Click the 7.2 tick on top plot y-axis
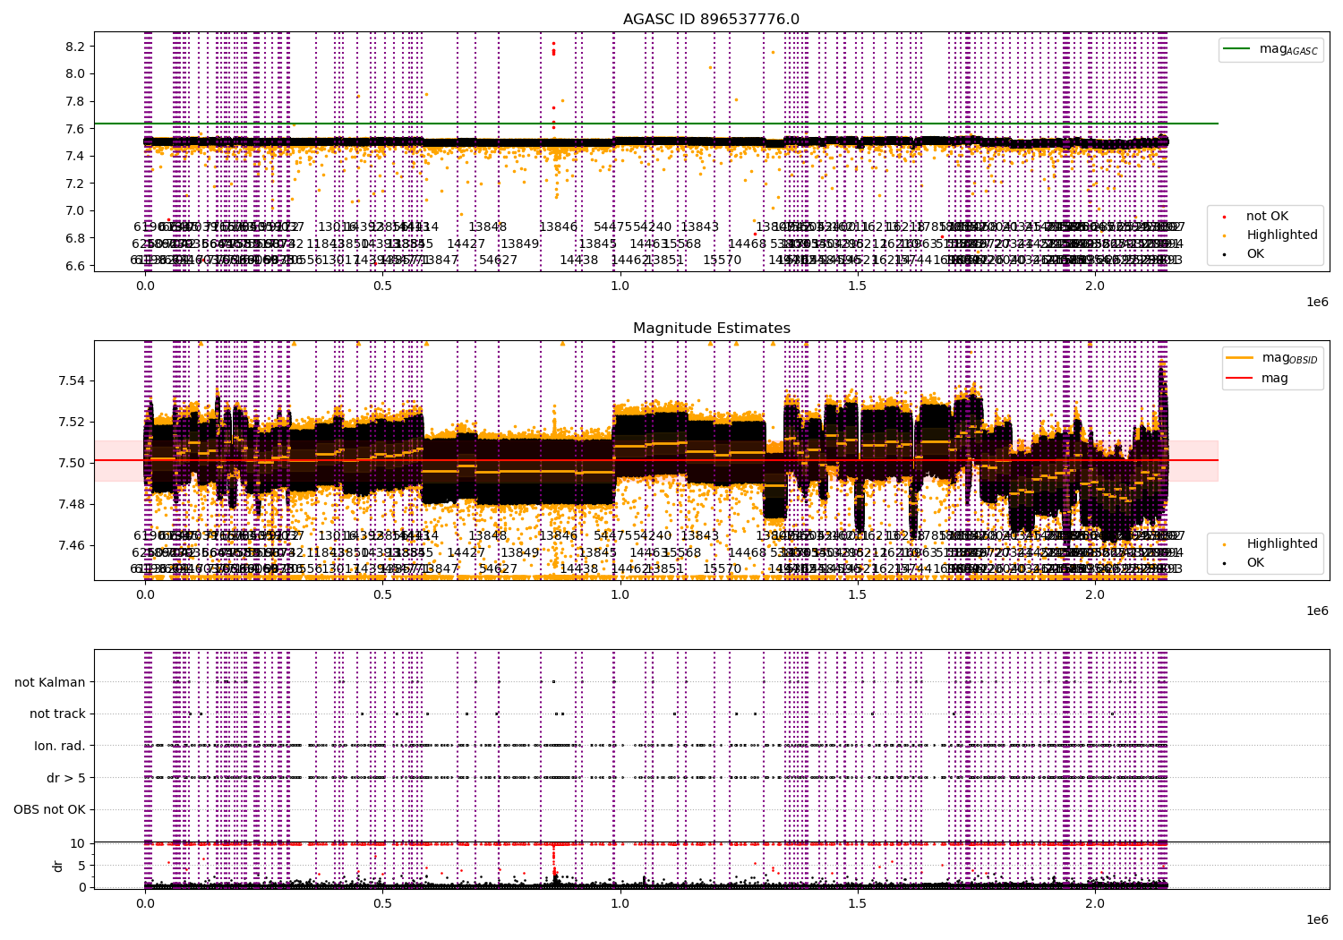 (x=77, y=184)
